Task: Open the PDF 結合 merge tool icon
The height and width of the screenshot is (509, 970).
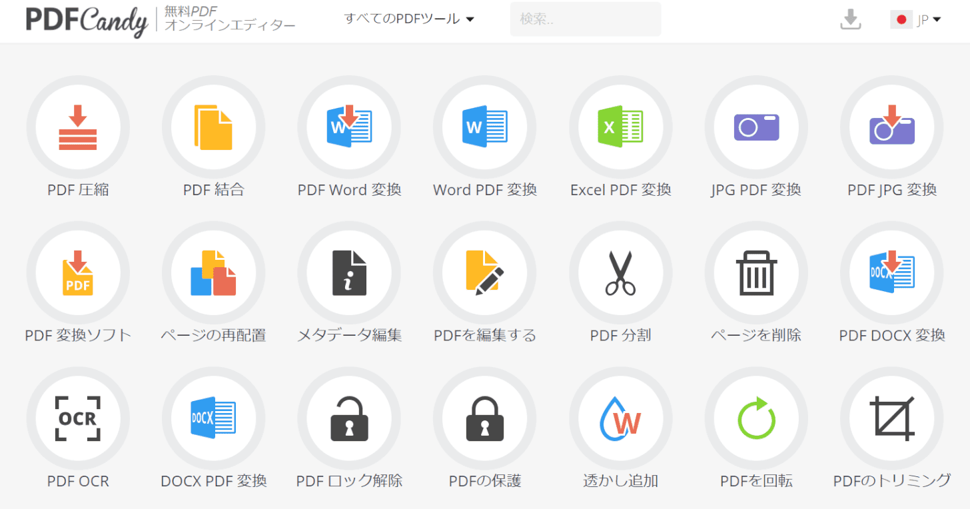Action: (x=213, y=127)
